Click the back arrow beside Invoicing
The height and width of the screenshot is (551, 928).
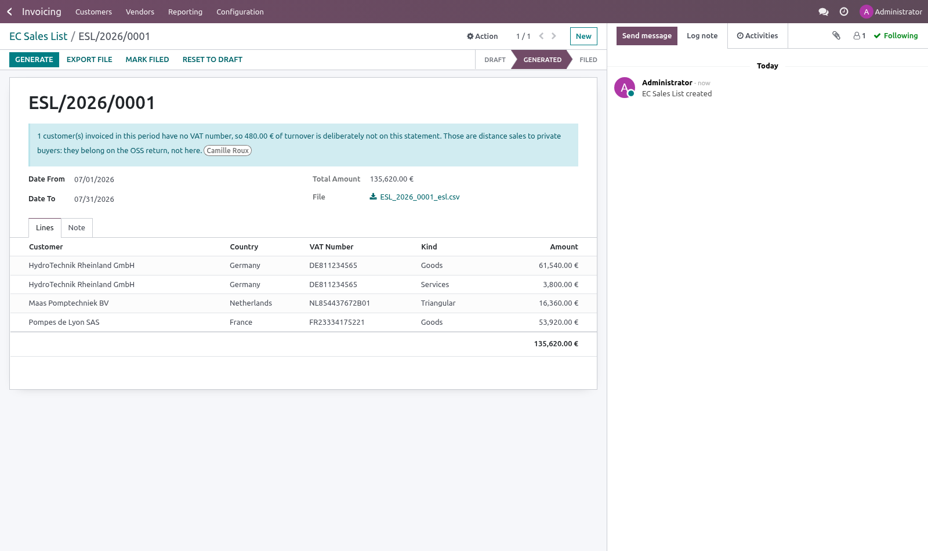[9, 12]
